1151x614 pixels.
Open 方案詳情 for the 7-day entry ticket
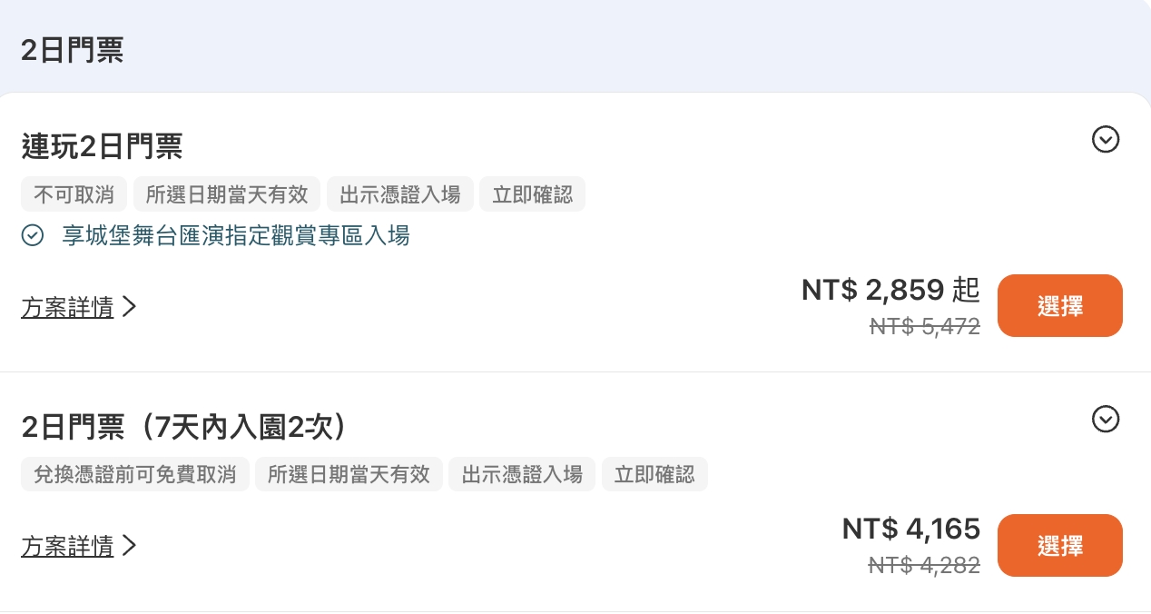(x=68, y=547)
